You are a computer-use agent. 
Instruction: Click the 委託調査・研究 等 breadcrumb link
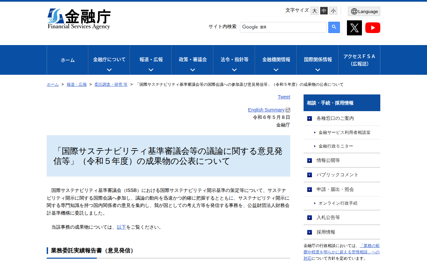point(111,84)
